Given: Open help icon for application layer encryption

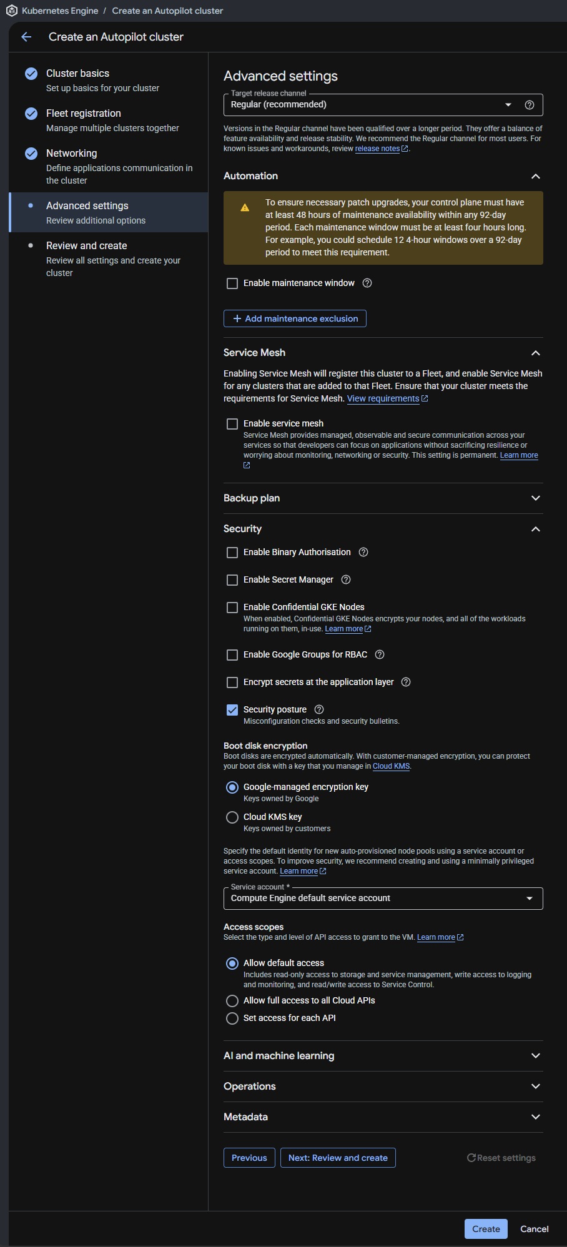Looking at the screenshot, I should coord(406,682).
